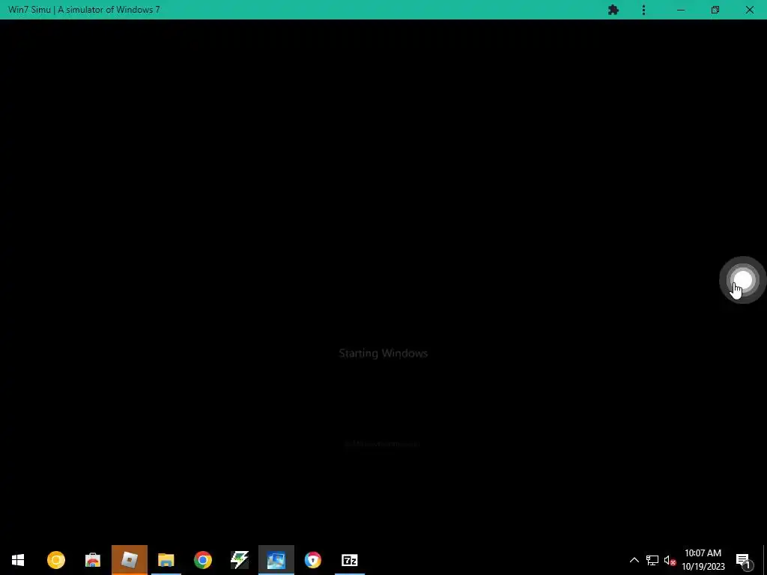Open the lightning bolt app on taskbar
The image size is (767, 575).
pos(239,560)
